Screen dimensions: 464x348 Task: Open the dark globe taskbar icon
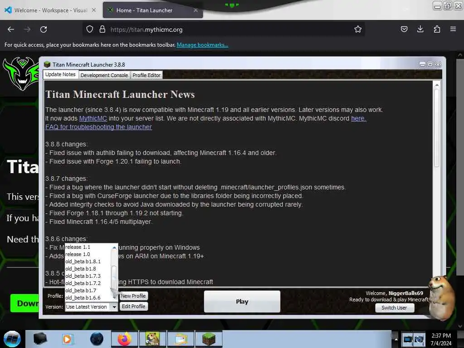97,339
